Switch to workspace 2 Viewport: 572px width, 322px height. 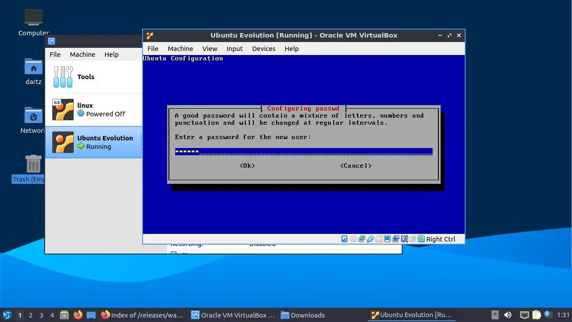coord(31,315)
